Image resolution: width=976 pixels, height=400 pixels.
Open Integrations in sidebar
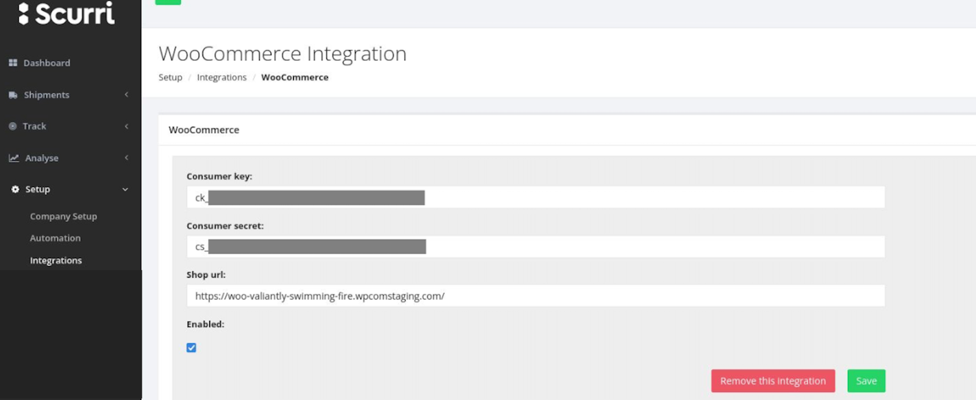click(x=56, y=261)
